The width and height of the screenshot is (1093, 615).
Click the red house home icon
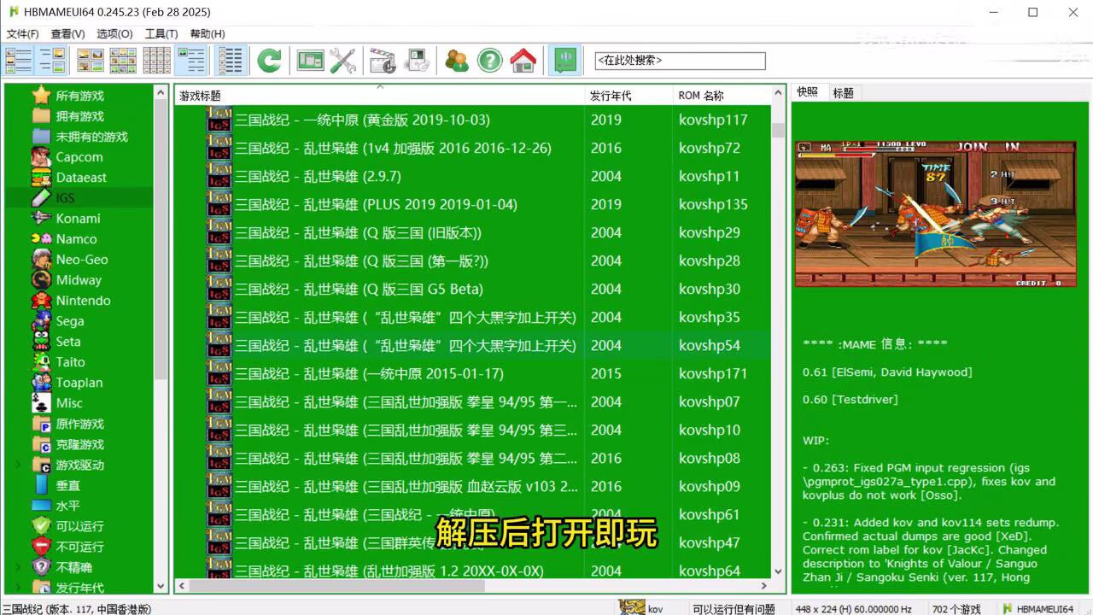click(x=523, y=61)
